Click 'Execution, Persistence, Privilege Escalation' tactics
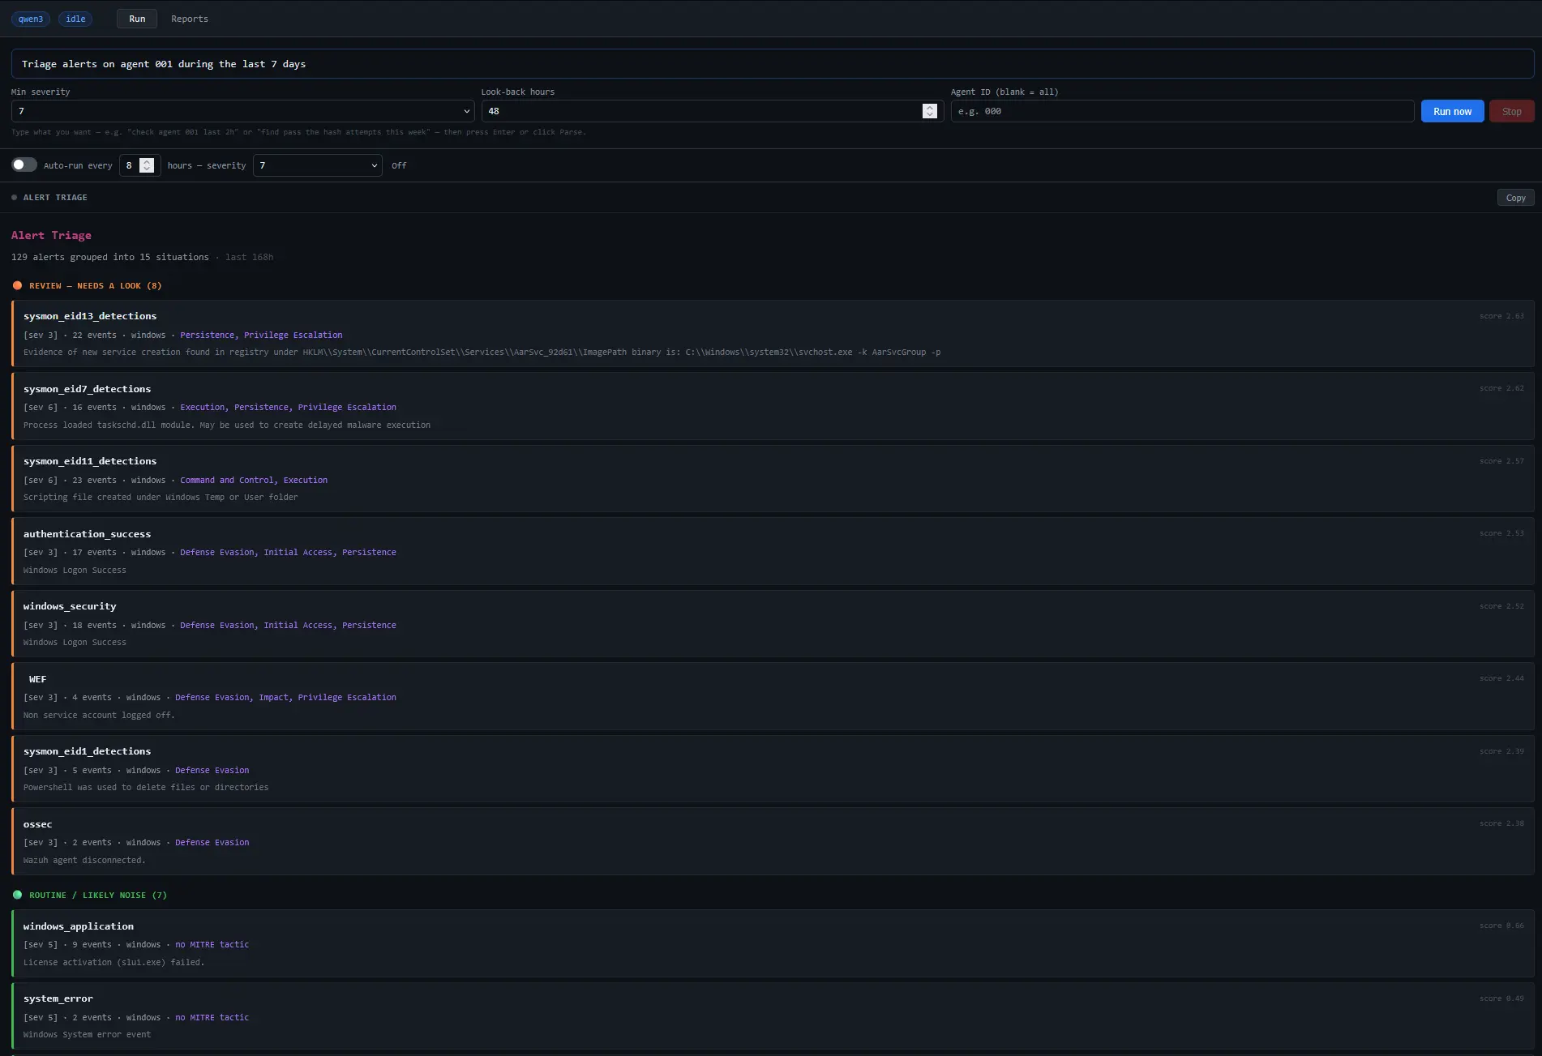This screenshot has width=1542, height=1056. click(x=288, y=407)
